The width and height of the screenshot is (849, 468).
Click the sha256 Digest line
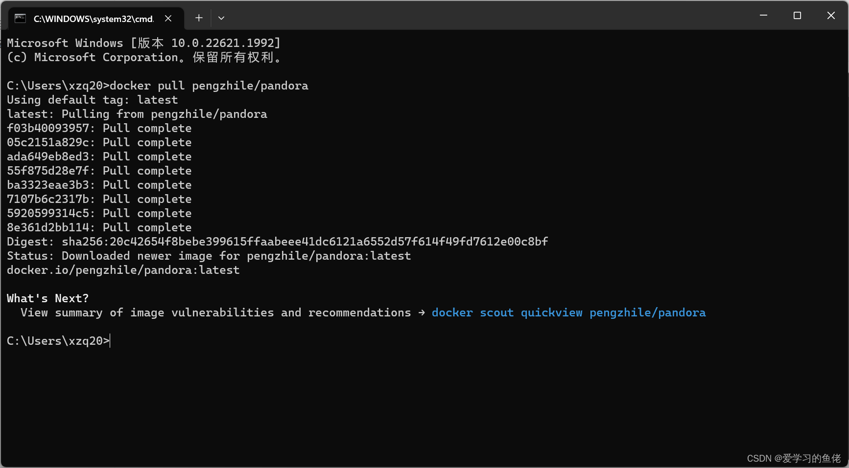click(277, 242)
